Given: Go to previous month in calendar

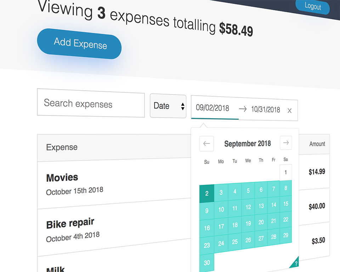Looking at the screenshot, I should point(206,144).
